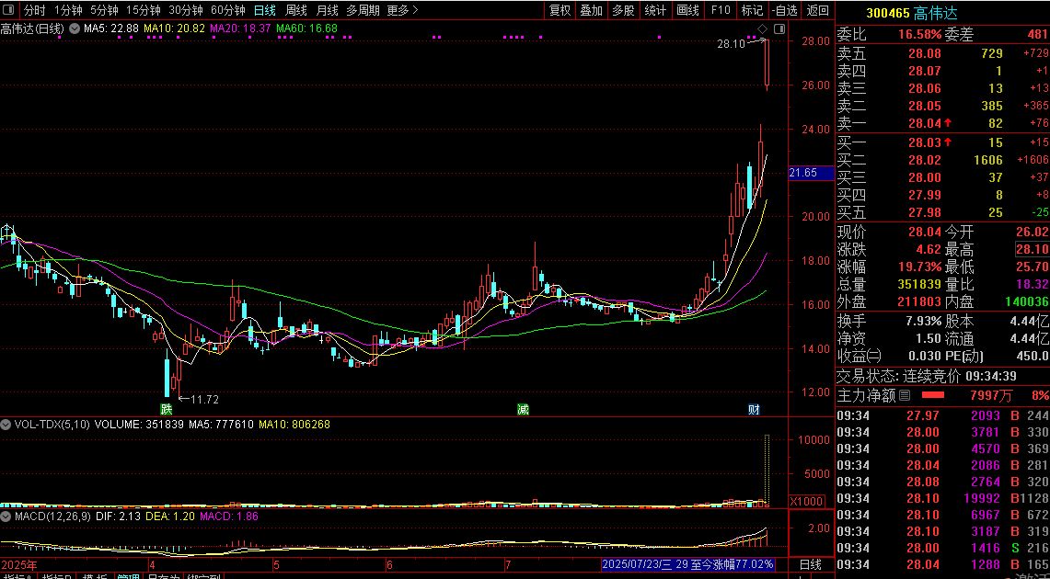Expand the 更多 > periods menu
1050x579 pixels.
point(403,10)
